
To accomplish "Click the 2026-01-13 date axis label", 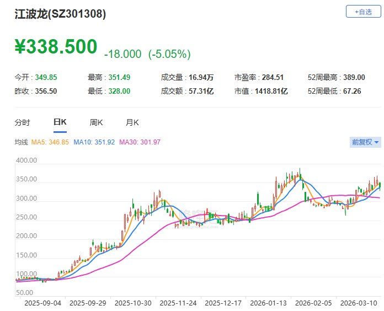I will tap(268, 303).
